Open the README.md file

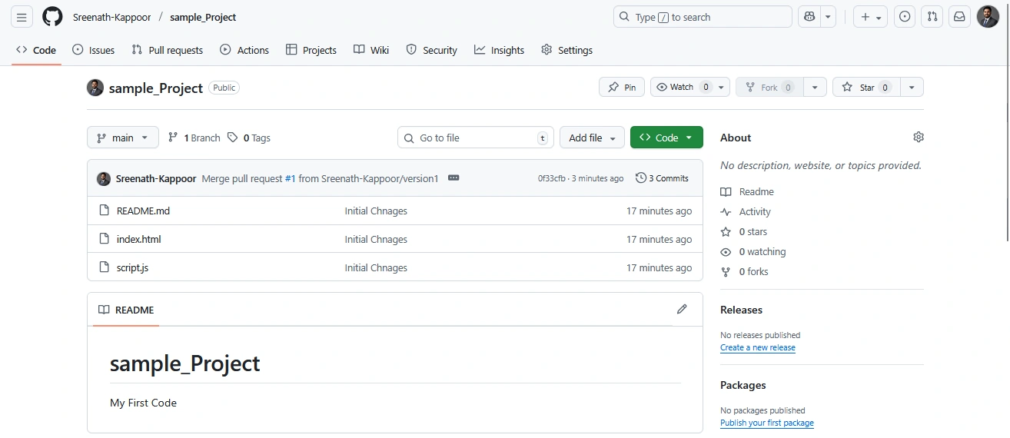143,211
